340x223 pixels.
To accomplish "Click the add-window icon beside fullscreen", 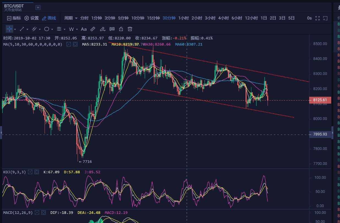I will point(325,18).
